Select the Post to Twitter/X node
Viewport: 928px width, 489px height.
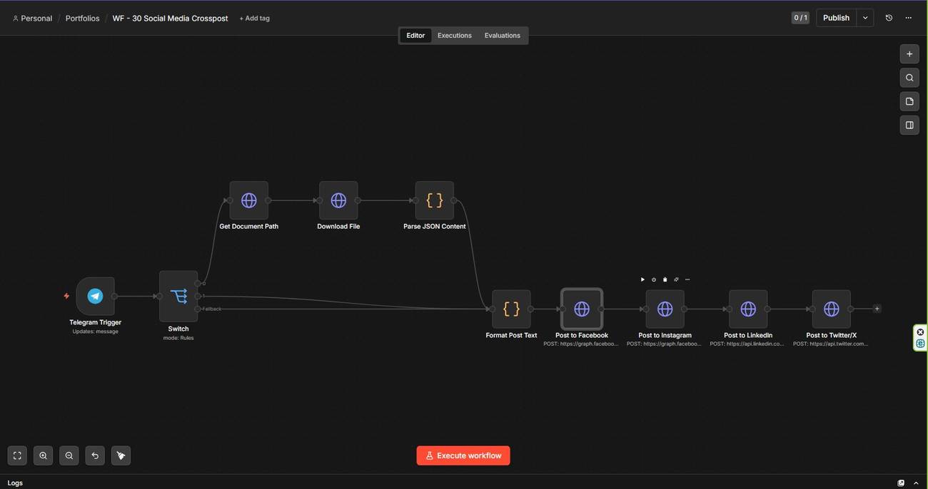click(831, 309)
